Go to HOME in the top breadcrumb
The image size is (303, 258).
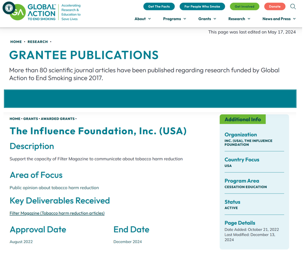pos(16,42)
